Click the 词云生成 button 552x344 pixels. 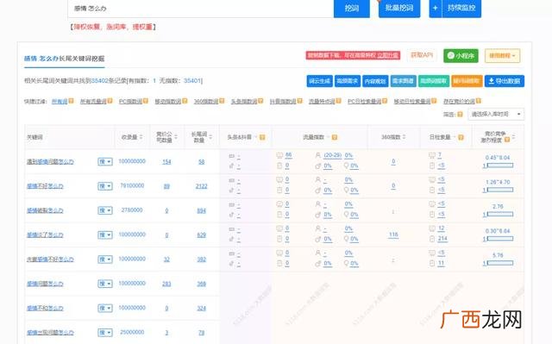click(320, 81)
